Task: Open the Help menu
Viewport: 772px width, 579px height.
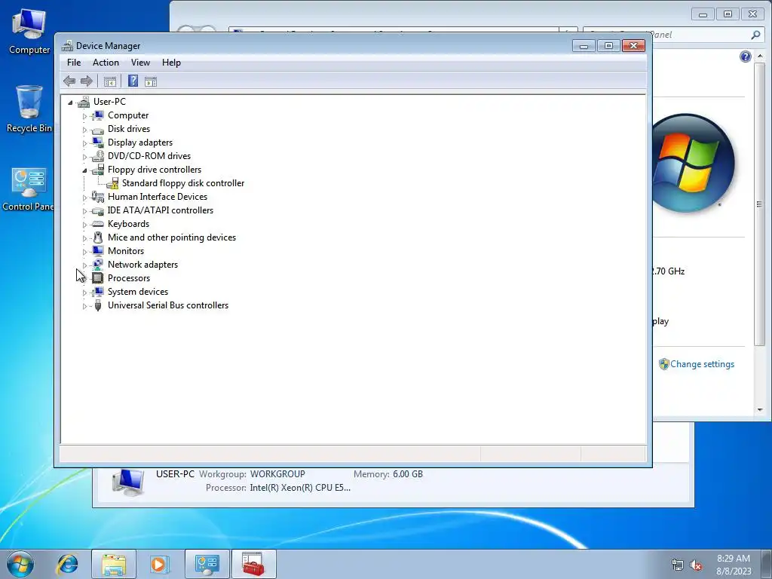Action: (x=171, y=63)
